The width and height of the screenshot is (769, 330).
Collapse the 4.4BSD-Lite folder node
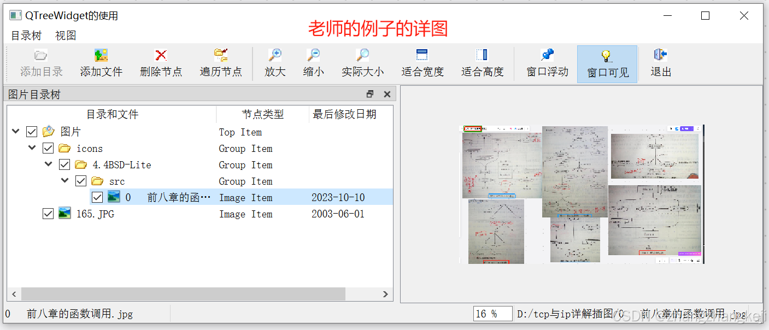click(48, 164)
